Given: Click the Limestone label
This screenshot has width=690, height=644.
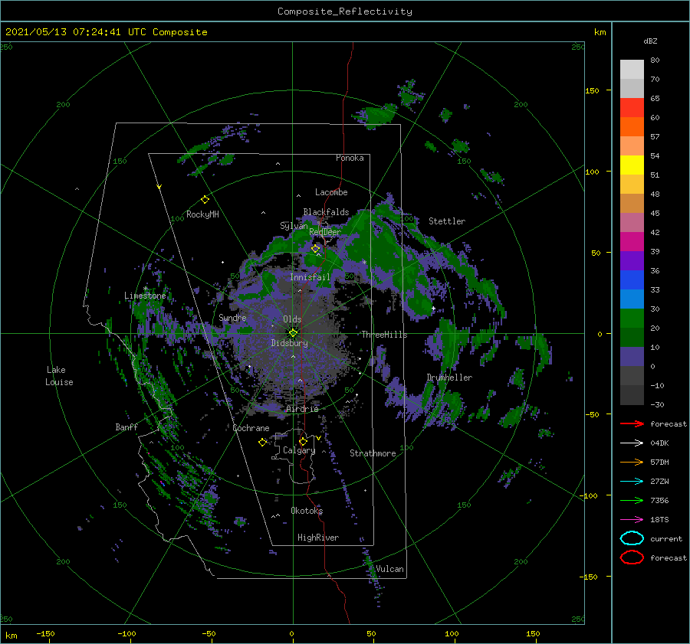Looking at the screenshot, I should [x=145, y=296].
